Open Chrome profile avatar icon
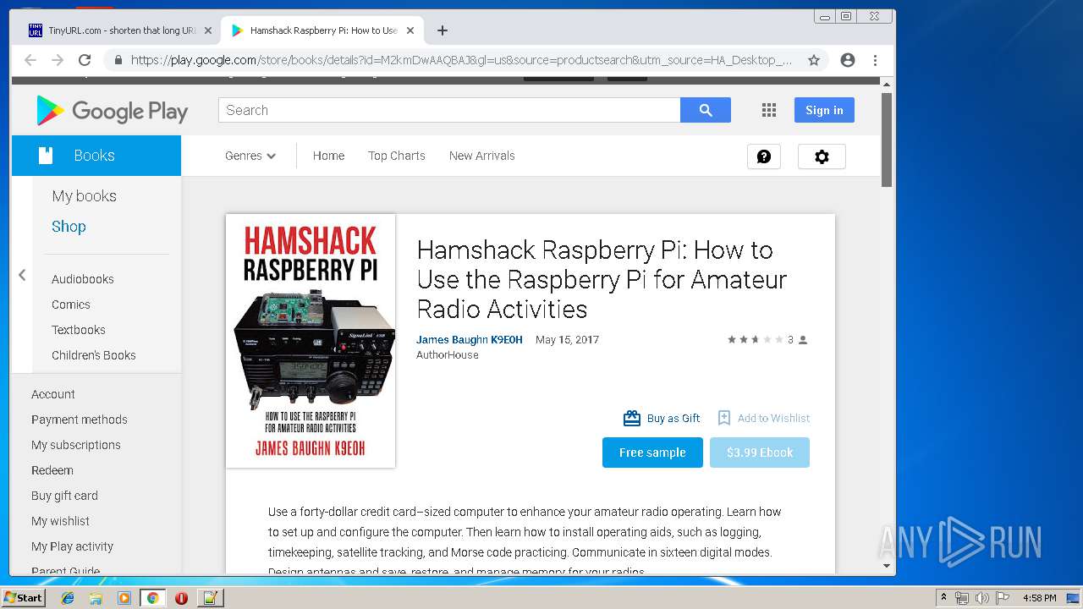 847,60
